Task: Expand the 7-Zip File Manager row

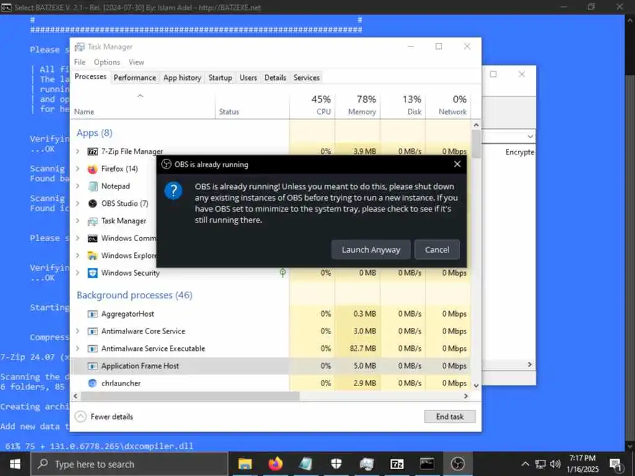Action: pyautogui.click(x=78, y=151)
